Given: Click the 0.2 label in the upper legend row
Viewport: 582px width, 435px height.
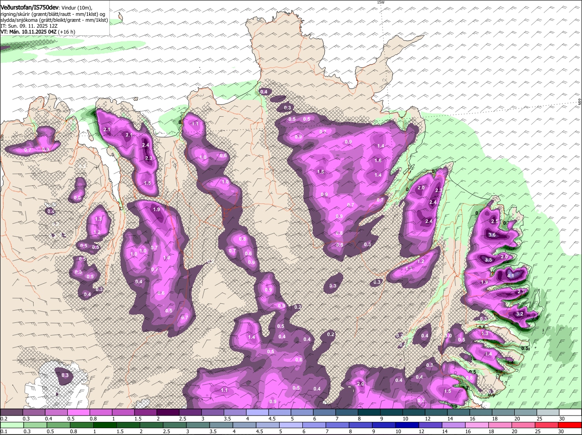Looking at the screenshot, I should (4, 418).
